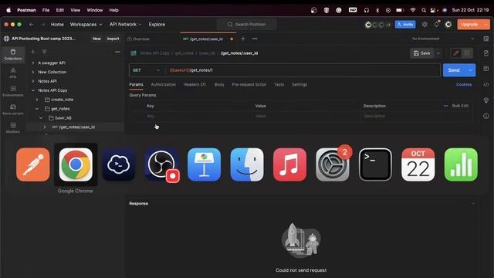This screenshot has height=278, width=494.
Task: Filter collections with the filter icon
Action: [45, 52]
